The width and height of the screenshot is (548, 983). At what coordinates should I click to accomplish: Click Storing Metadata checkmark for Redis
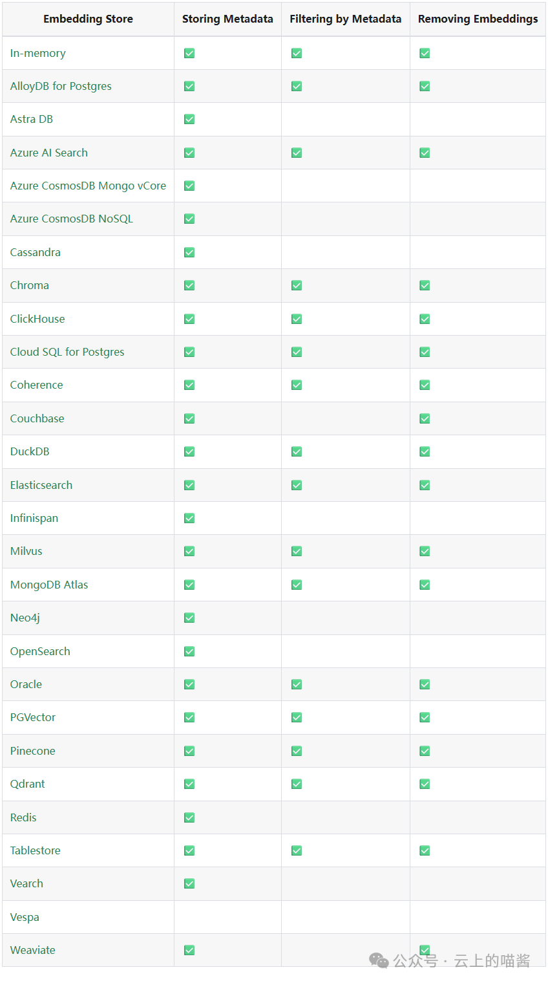[x=189, y=817]
